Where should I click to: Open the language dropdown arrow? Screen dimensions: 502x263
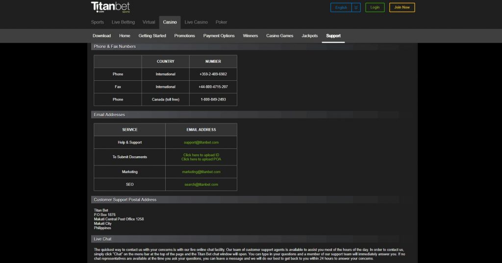tap(356, 7)
